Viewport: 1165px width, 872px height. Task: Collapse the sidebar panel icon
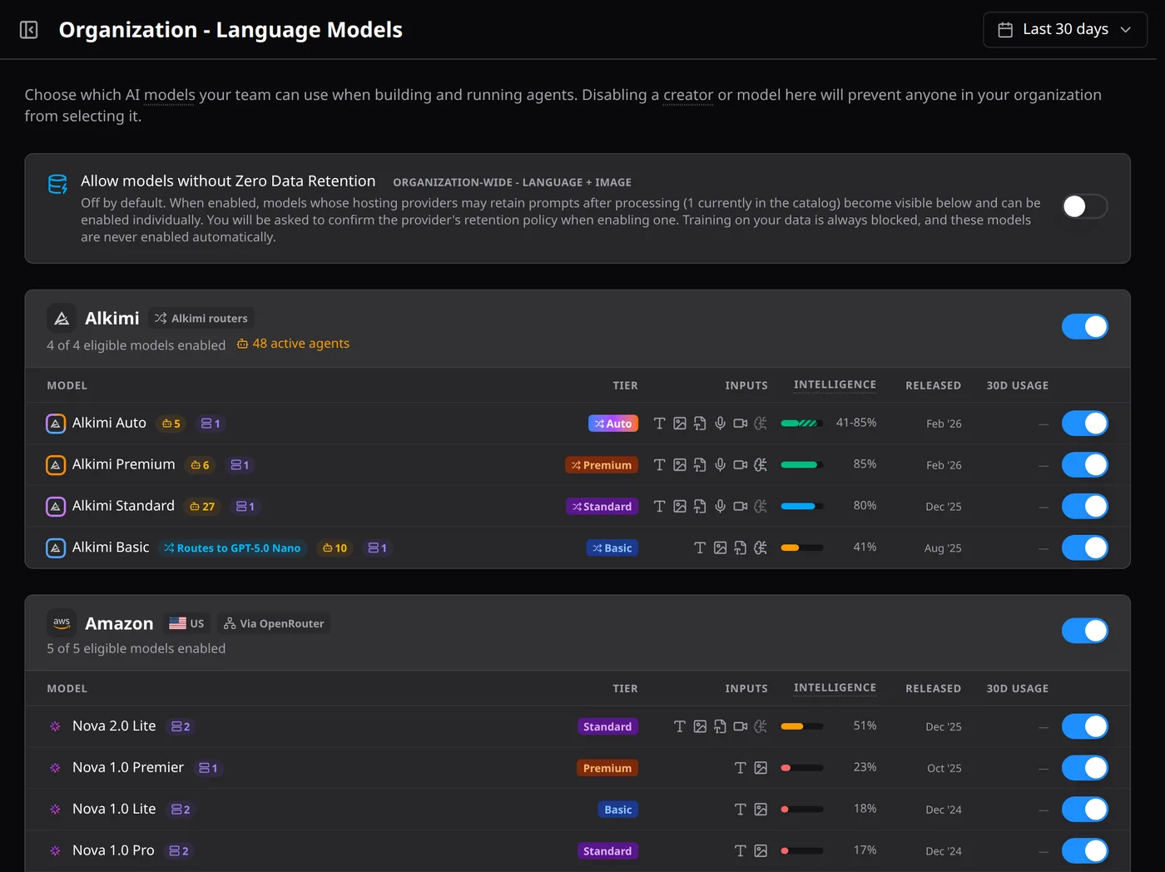(x=29, y=30)
